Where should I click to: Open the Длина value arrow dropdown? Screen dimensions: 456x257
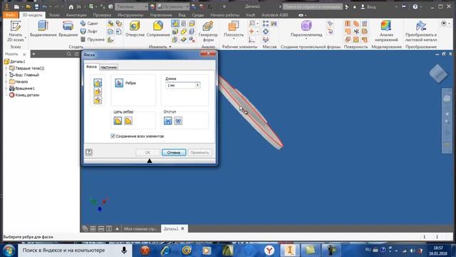click(197, 85)
